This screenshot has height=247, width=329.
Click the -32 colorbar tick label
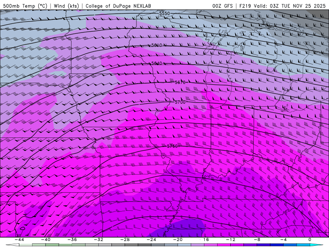99,240
